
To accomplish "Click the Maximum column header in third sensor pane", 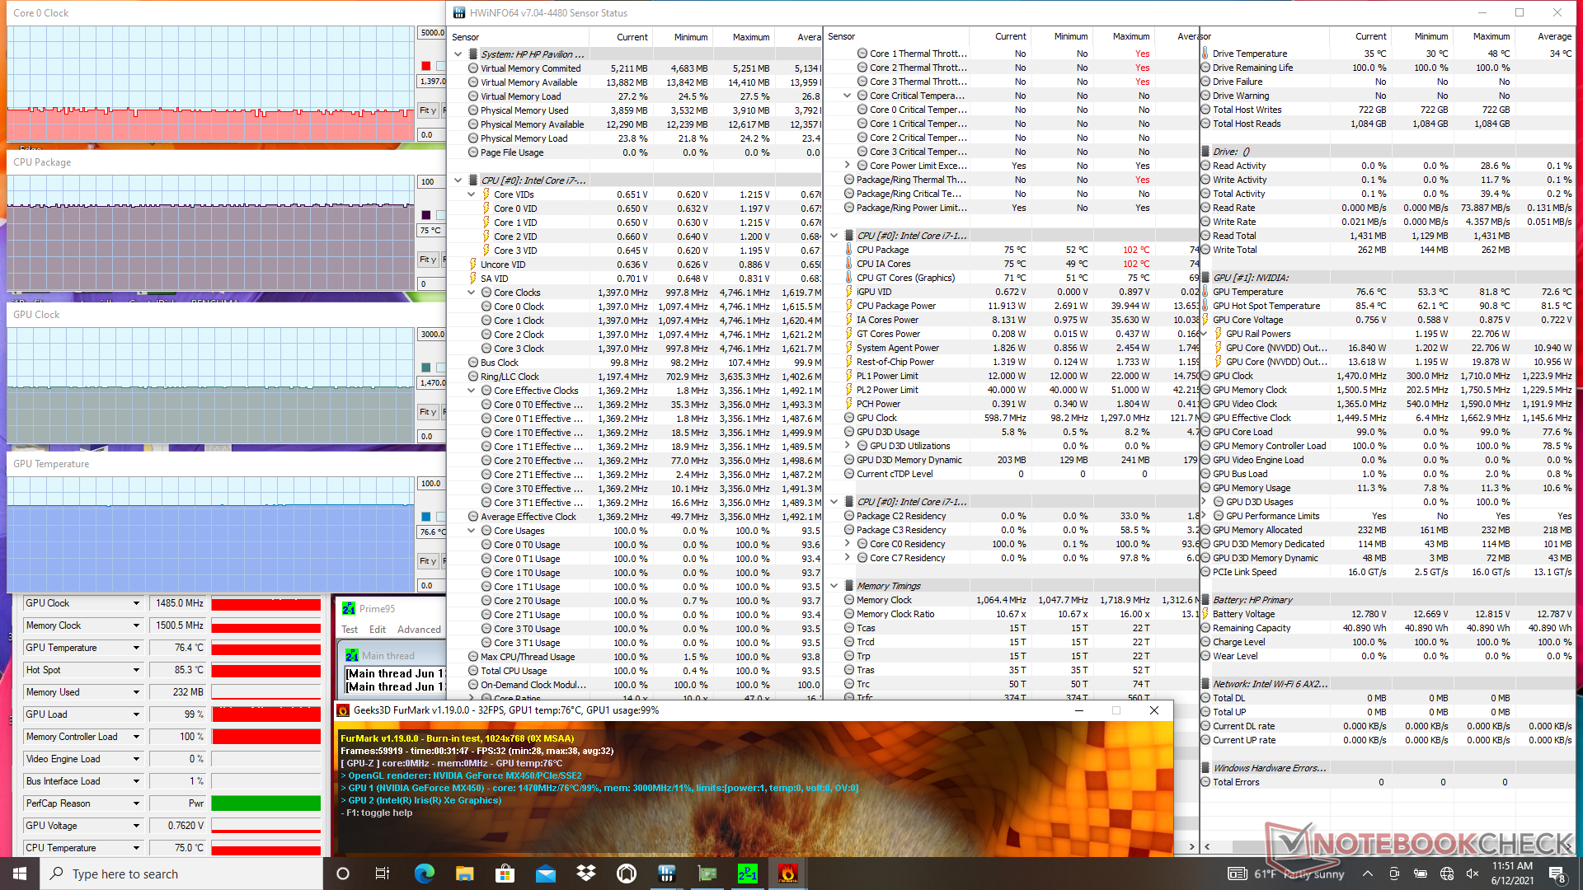I will coord(1491,36).
